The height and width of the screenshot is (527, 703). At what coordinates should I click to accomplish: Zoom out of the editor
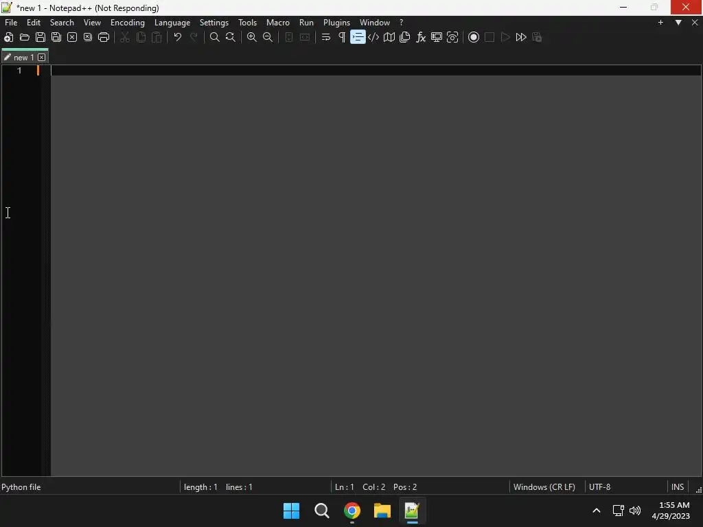(x=268, y=37)
